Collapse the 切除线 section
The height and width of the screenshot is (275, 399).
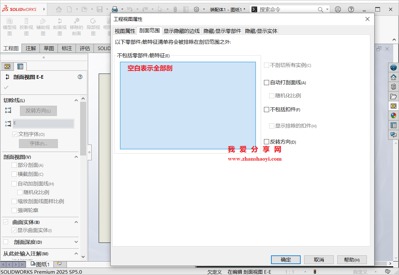click(76, 100)
